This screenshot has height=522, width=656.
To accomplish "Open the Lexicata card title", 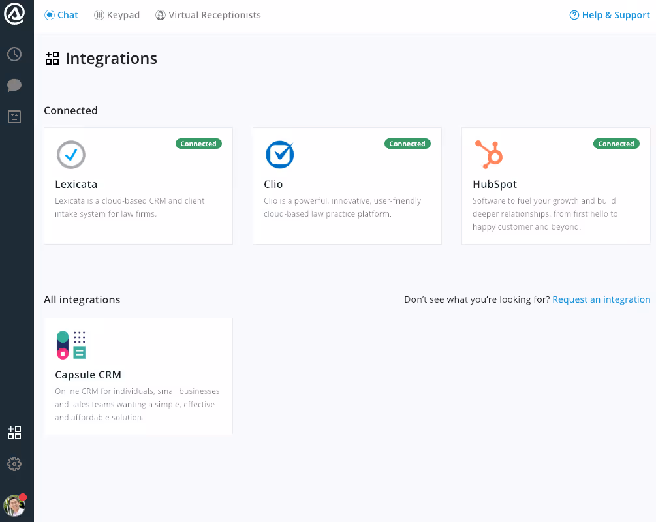I will (76, 185).
